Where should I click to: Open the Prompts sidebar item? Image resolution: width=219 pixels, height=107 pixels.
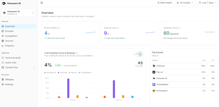pos(18,31)
